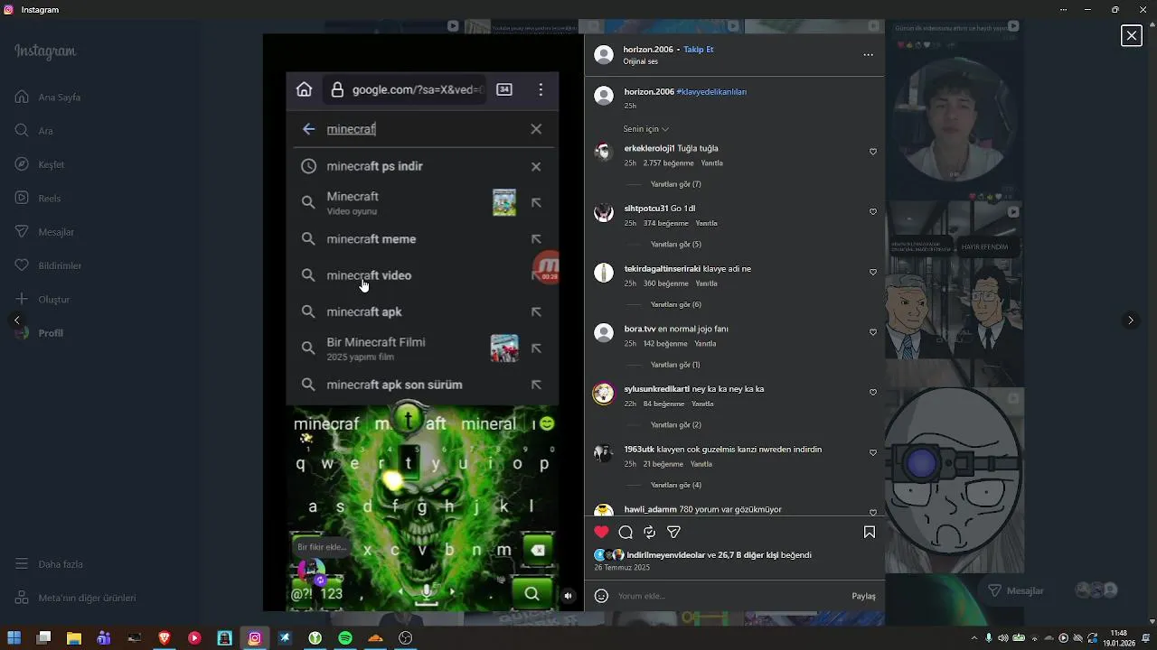
Task: Open 'Meta'nın diğer ürünleri' in sidebar
Action: (76, 598)
